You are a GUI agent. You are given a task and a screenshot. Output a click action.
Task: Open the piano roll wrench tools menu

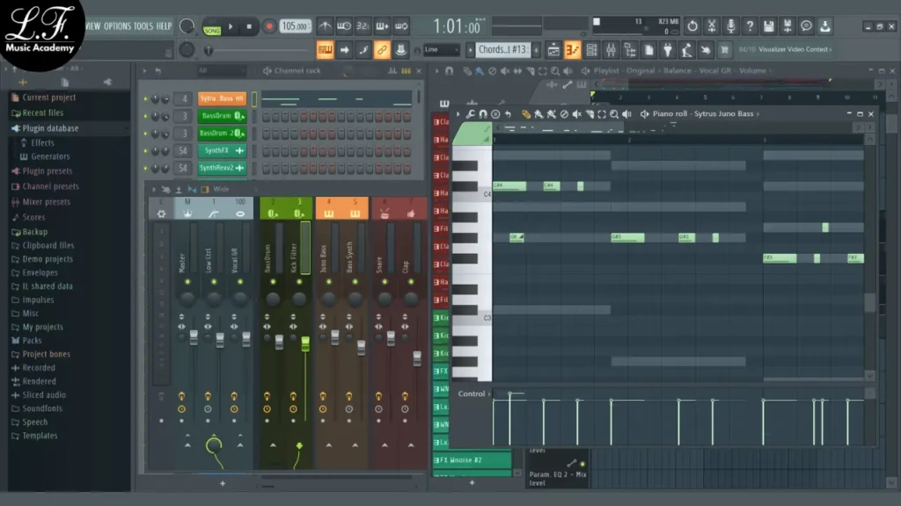click(x=471, y=114)
